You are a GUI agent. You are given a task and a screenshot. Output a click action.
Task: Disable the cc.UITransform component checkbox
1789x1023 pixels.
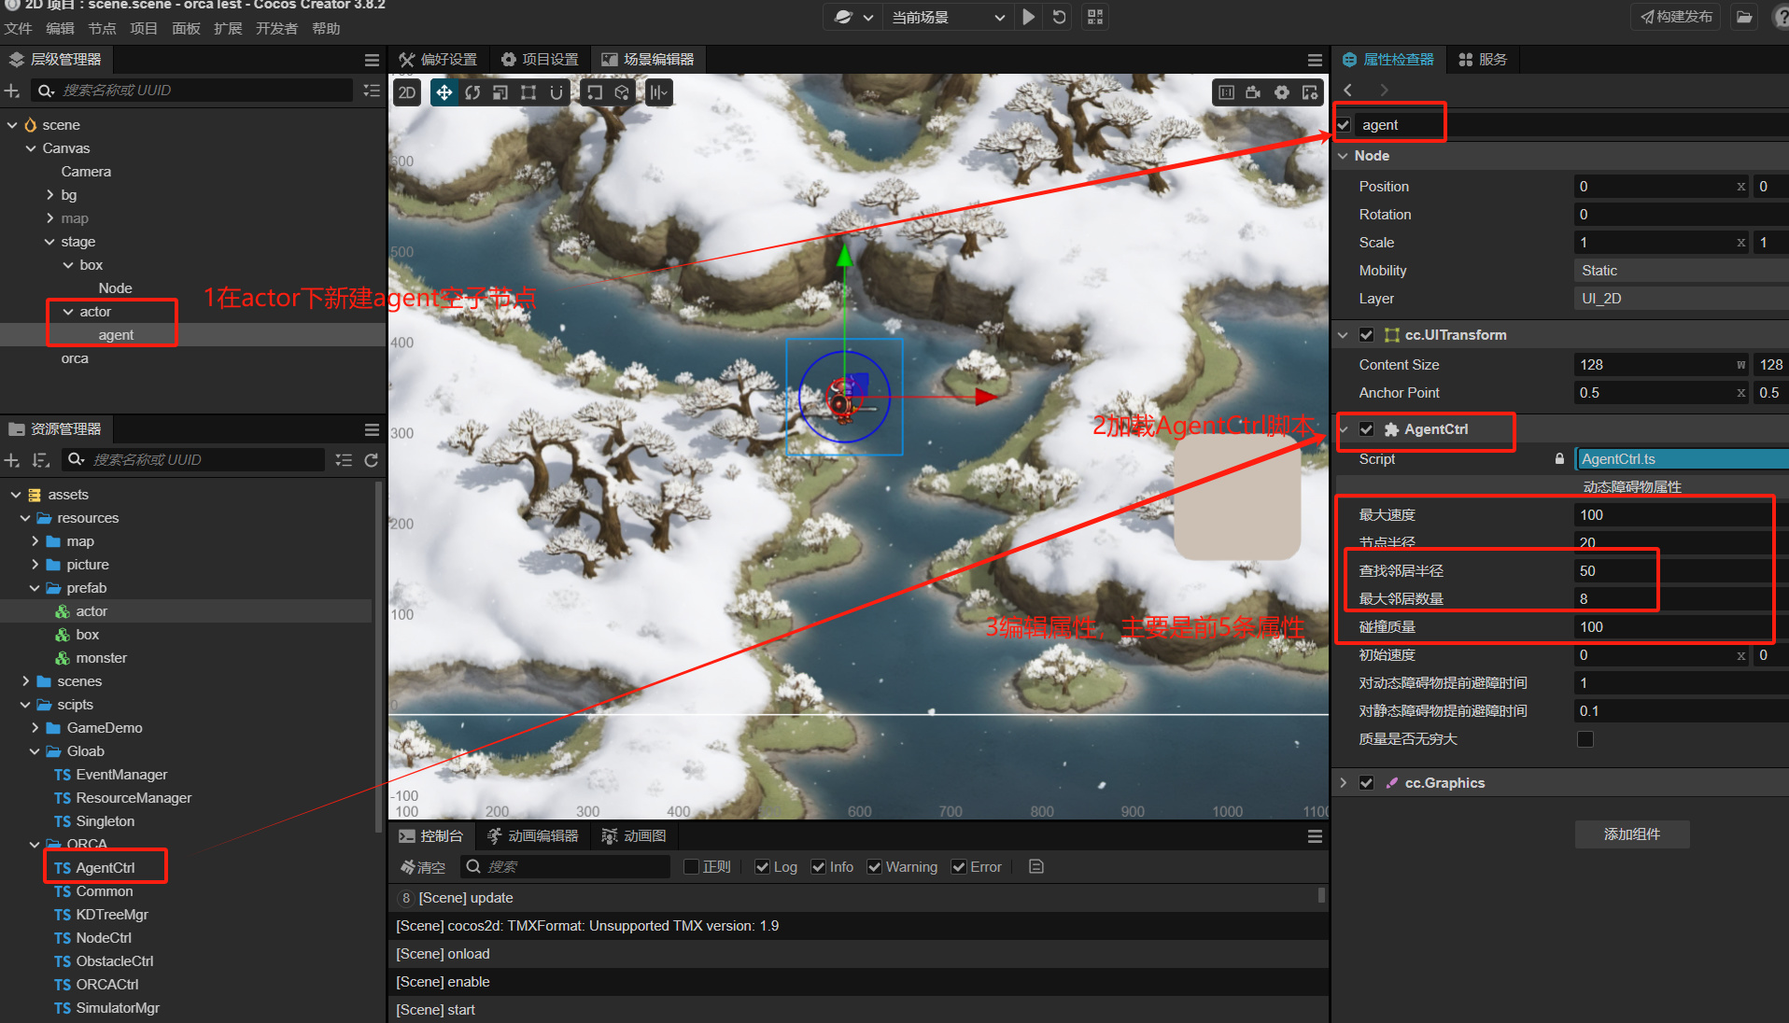tap(1366, 335)
